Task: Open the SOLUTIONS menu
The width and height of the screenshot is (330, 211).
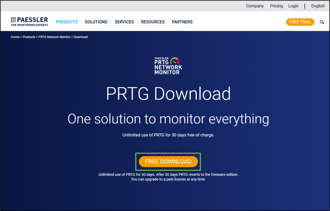Action: pyautogui.click(x=96, y=22)
